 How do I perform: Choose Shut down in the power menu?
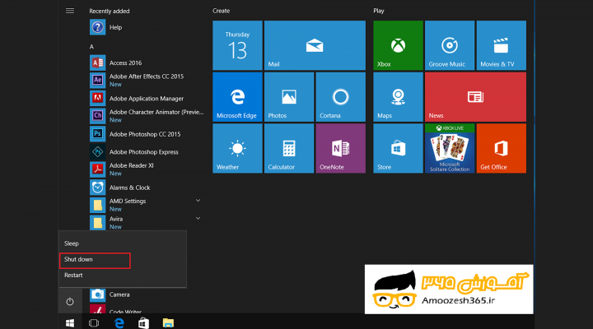[123, 259]
